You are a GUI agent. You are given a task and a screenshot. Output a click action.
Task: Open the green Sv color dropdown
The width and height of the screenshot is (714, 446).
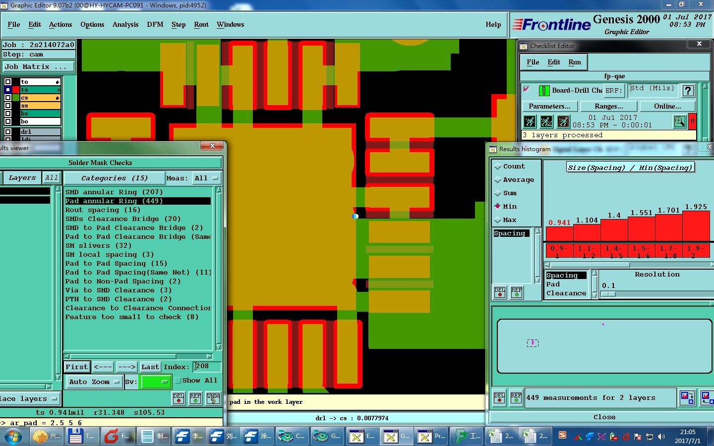click(x=156, y=382)
